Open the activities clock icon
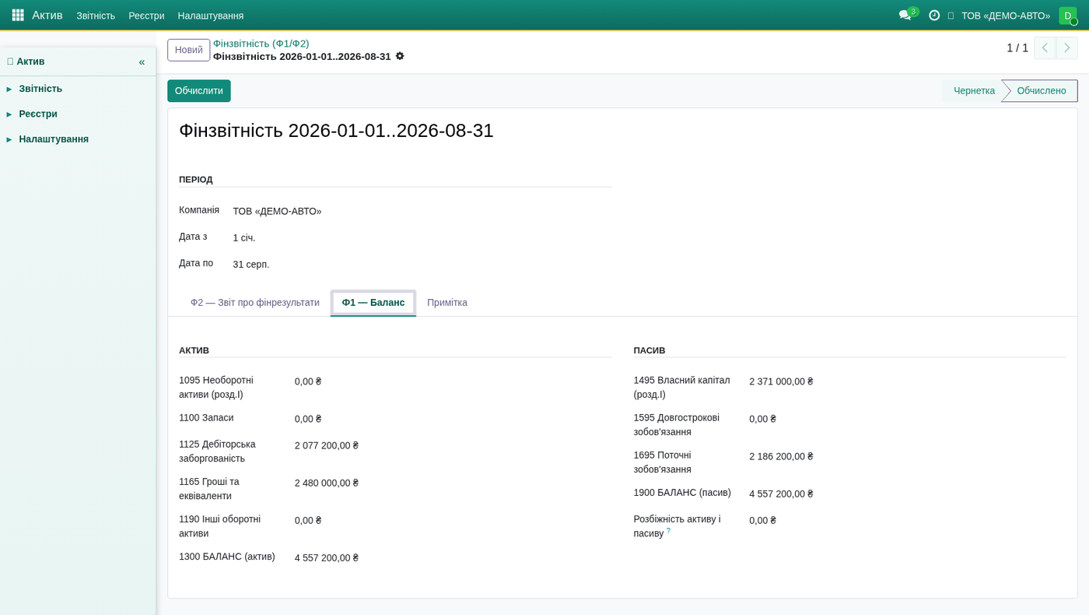 (934, 16)
